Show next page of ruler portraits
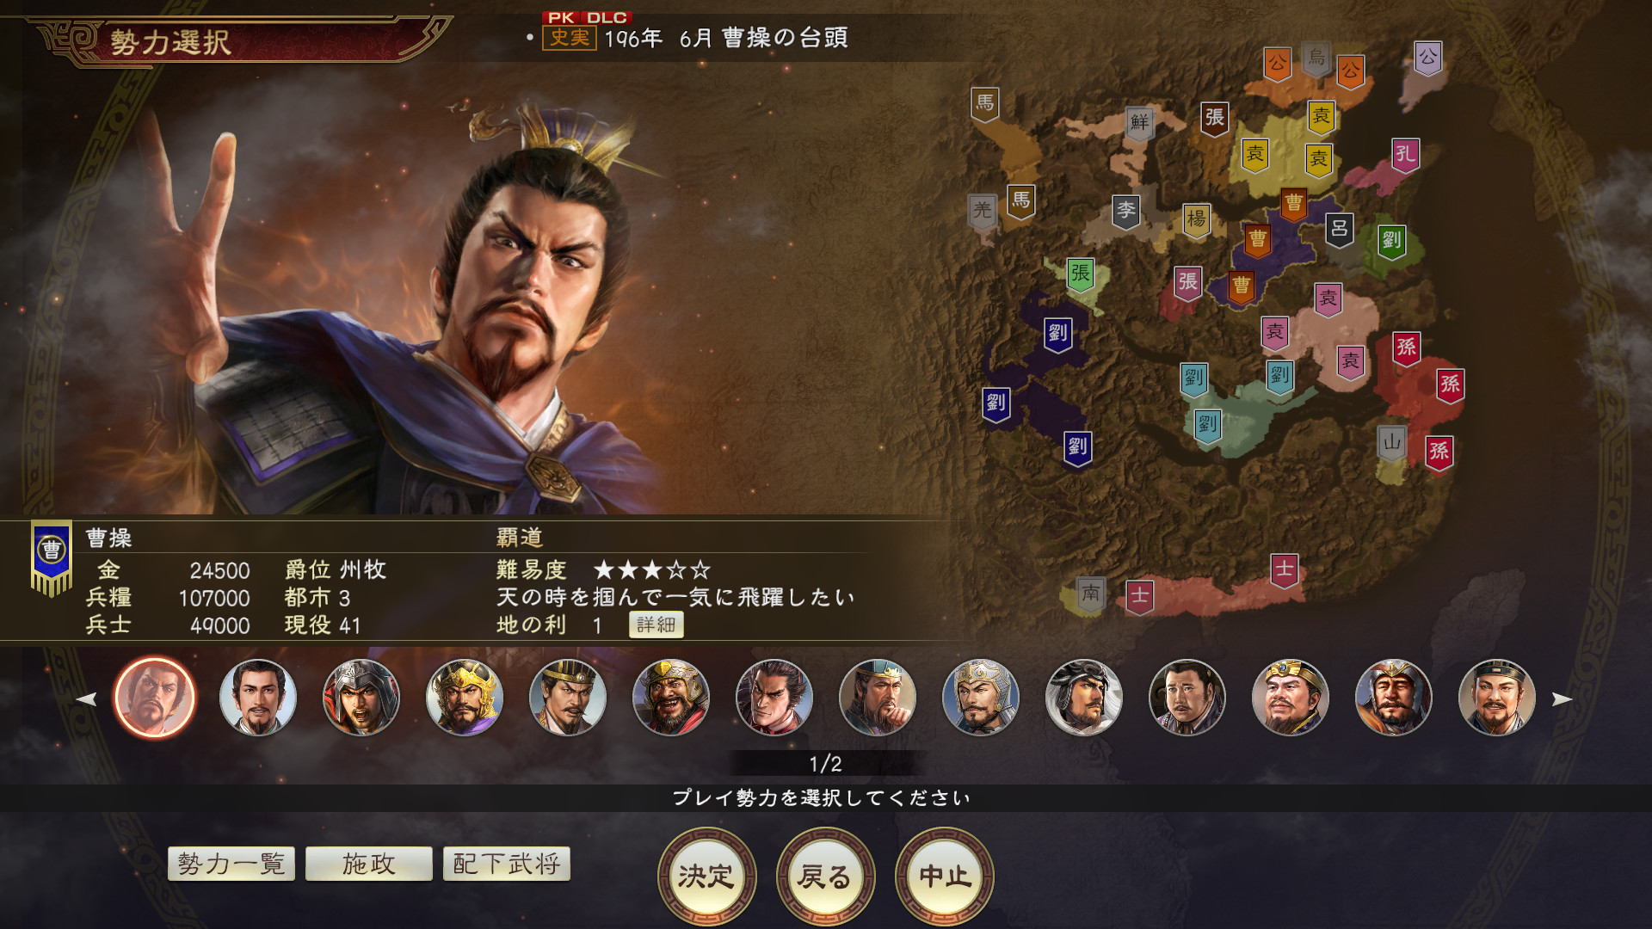This screenshot has width=1652, height=929. [x=1562, y=699]
